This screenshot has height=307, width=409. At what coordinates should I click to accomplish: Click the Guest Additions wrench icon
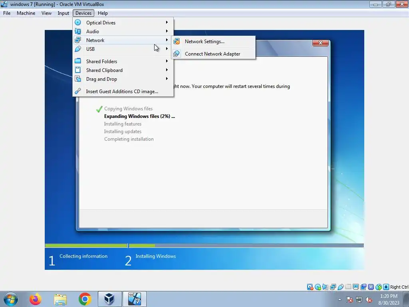[x=78, y=91]
